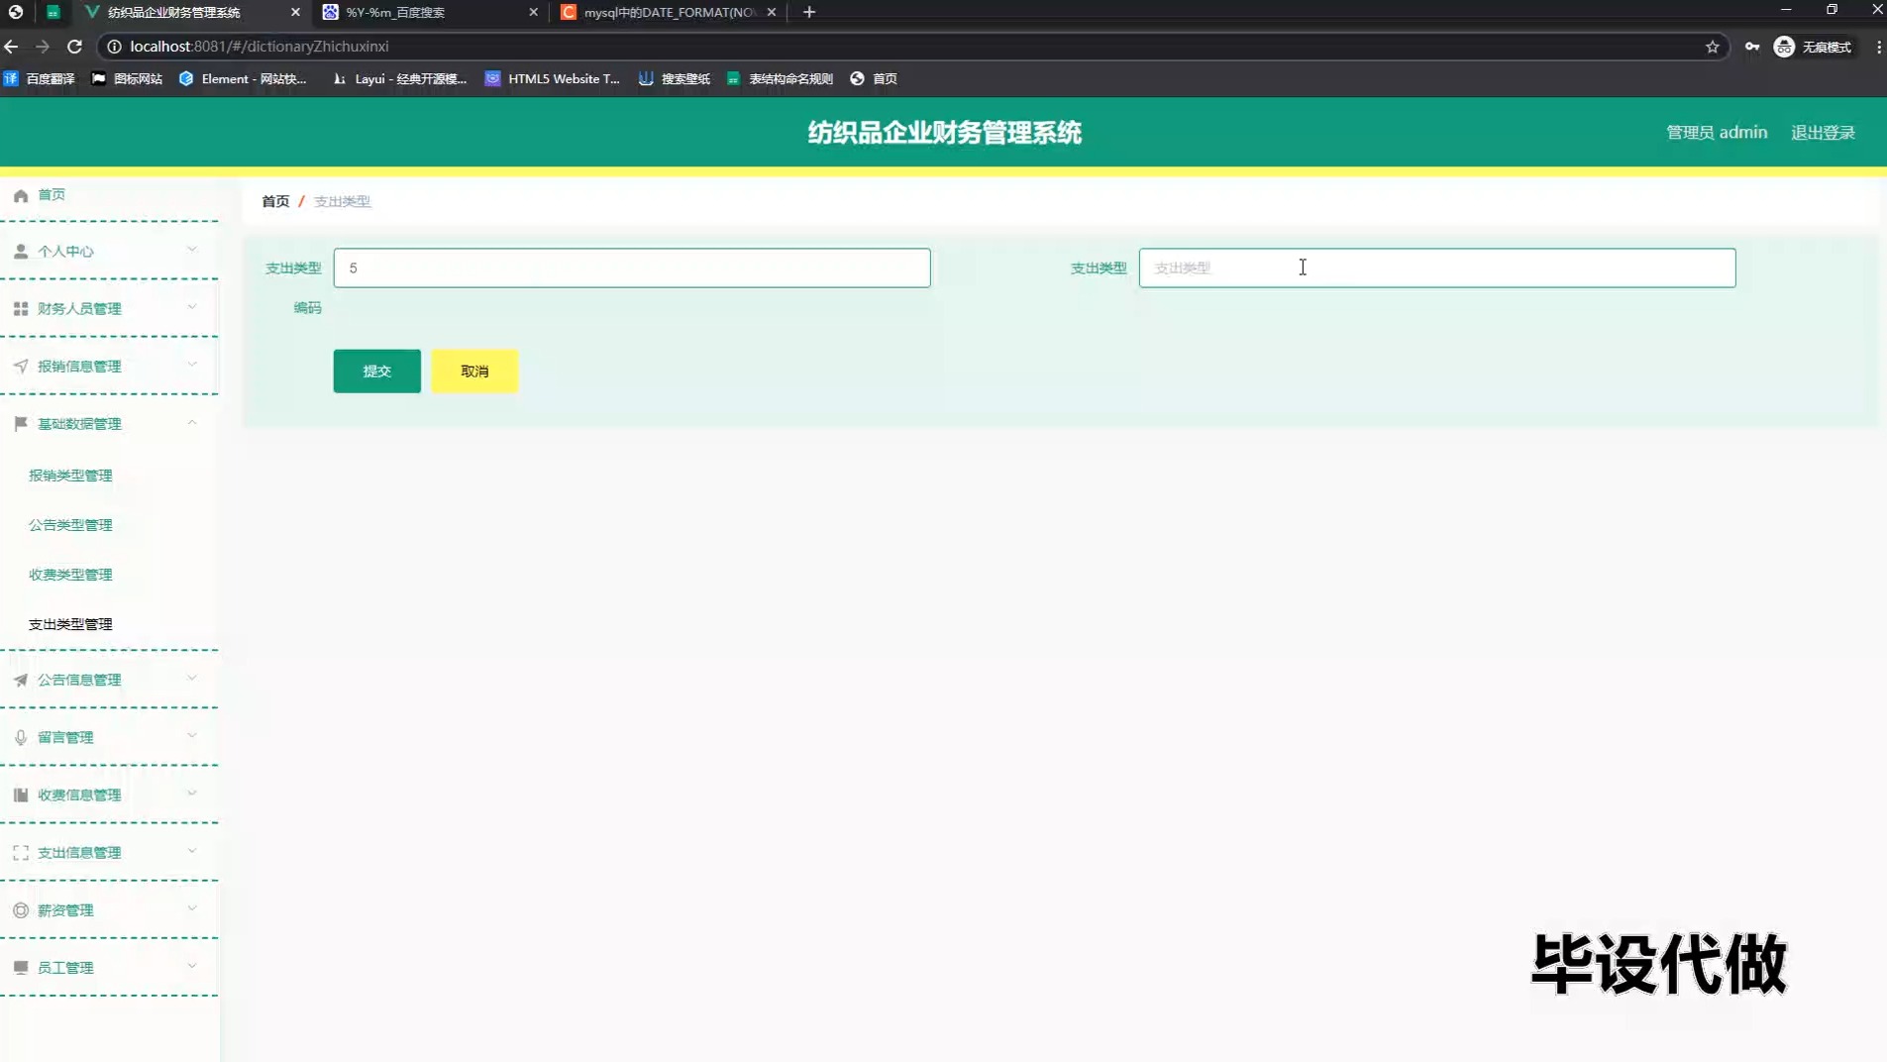Expand the 公告信息管理 menu chevron
Image resolution: width=1887 pixels, height=1062 pixels.
tap(192, 678)
